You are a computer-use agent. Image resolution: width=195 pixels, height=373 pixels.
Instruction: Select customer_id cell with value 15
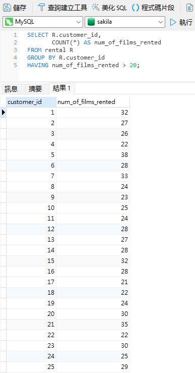click(x=31, y=261)
